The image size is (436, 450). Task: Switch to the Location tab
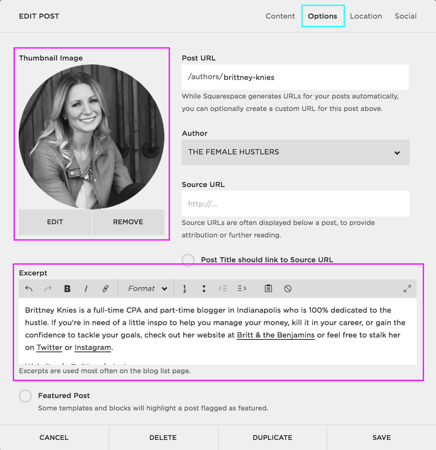(366, 16)
